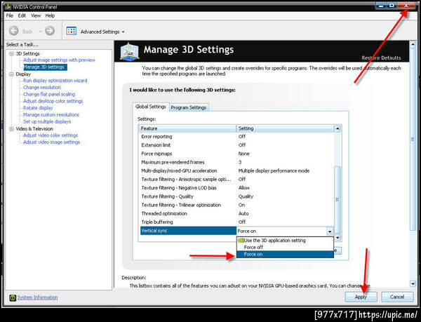Open the Help menu
The image size is (421, 322).
coord(50,15)
